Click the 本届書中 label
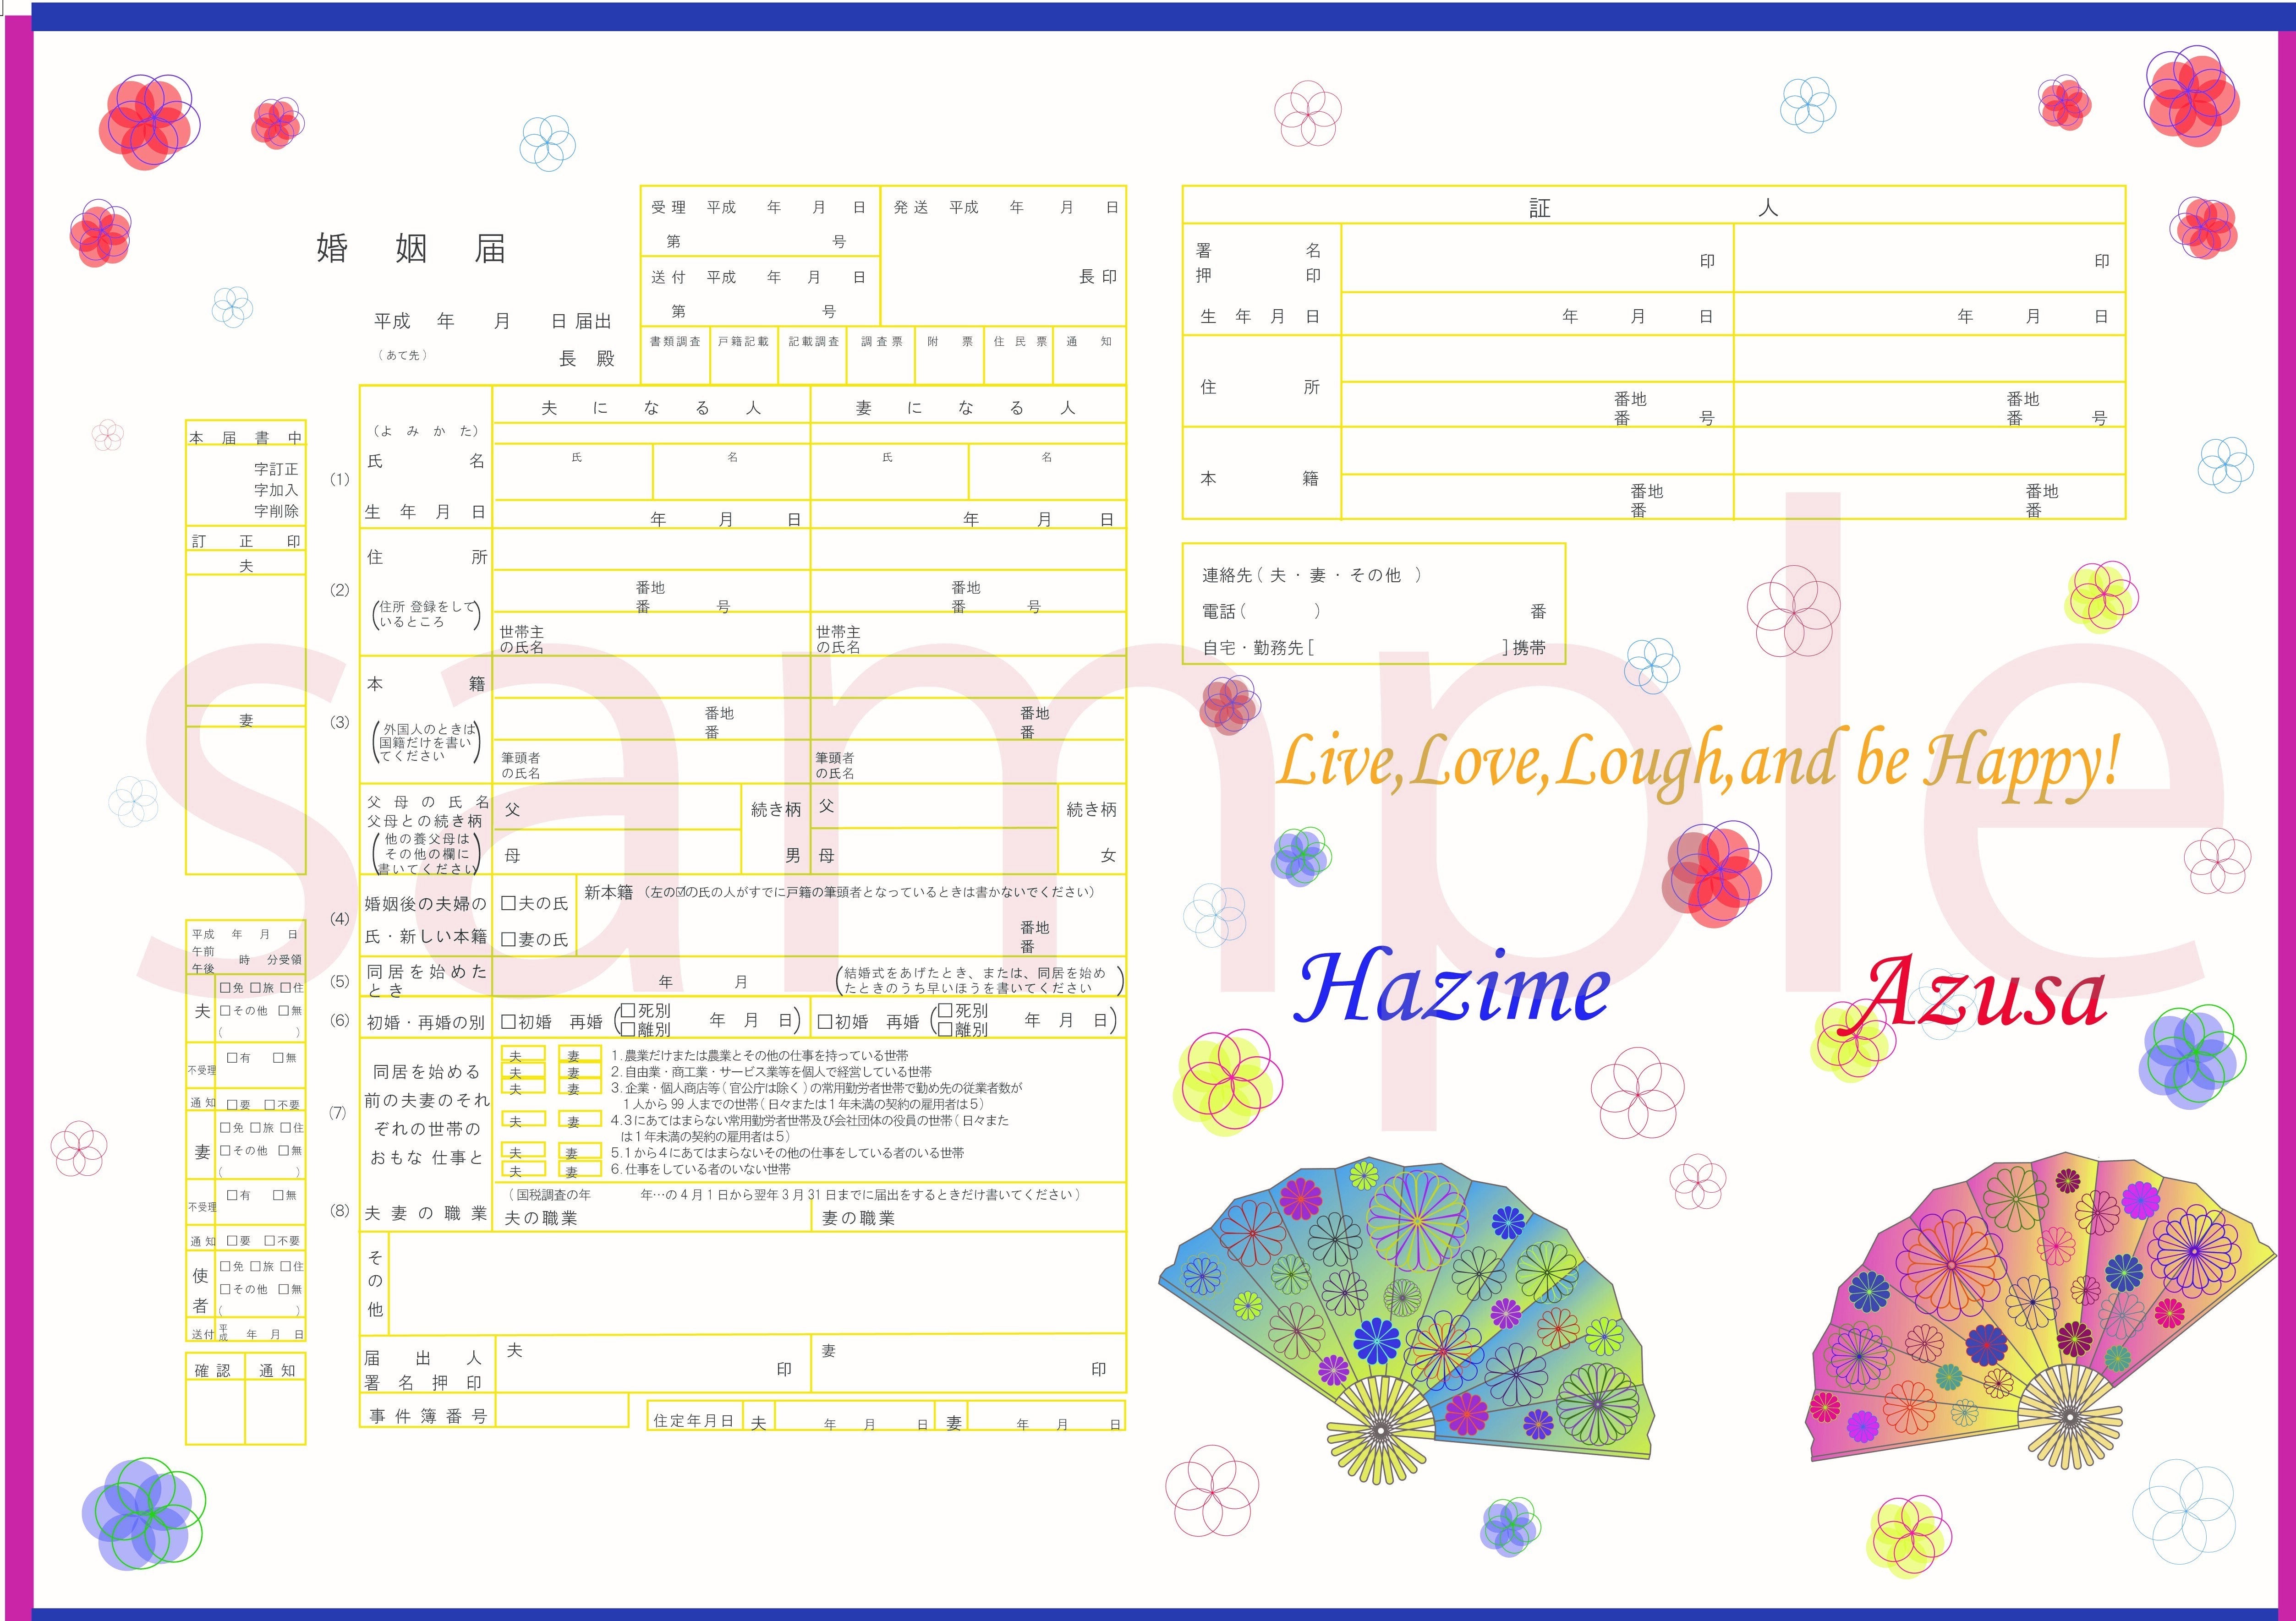Viewport: 2296px width, 1621px height. coord(246,438)
